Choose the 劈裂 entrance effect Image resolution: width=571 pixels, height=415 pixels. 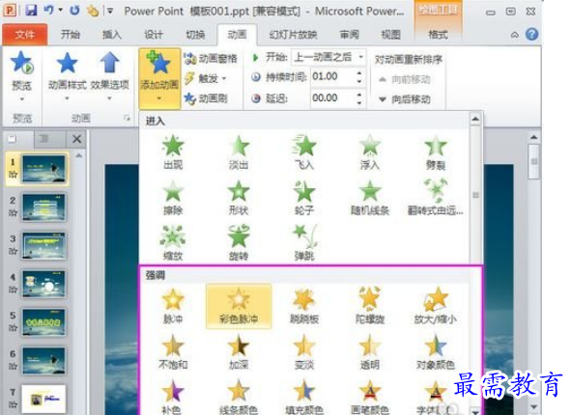pos(436,152)
